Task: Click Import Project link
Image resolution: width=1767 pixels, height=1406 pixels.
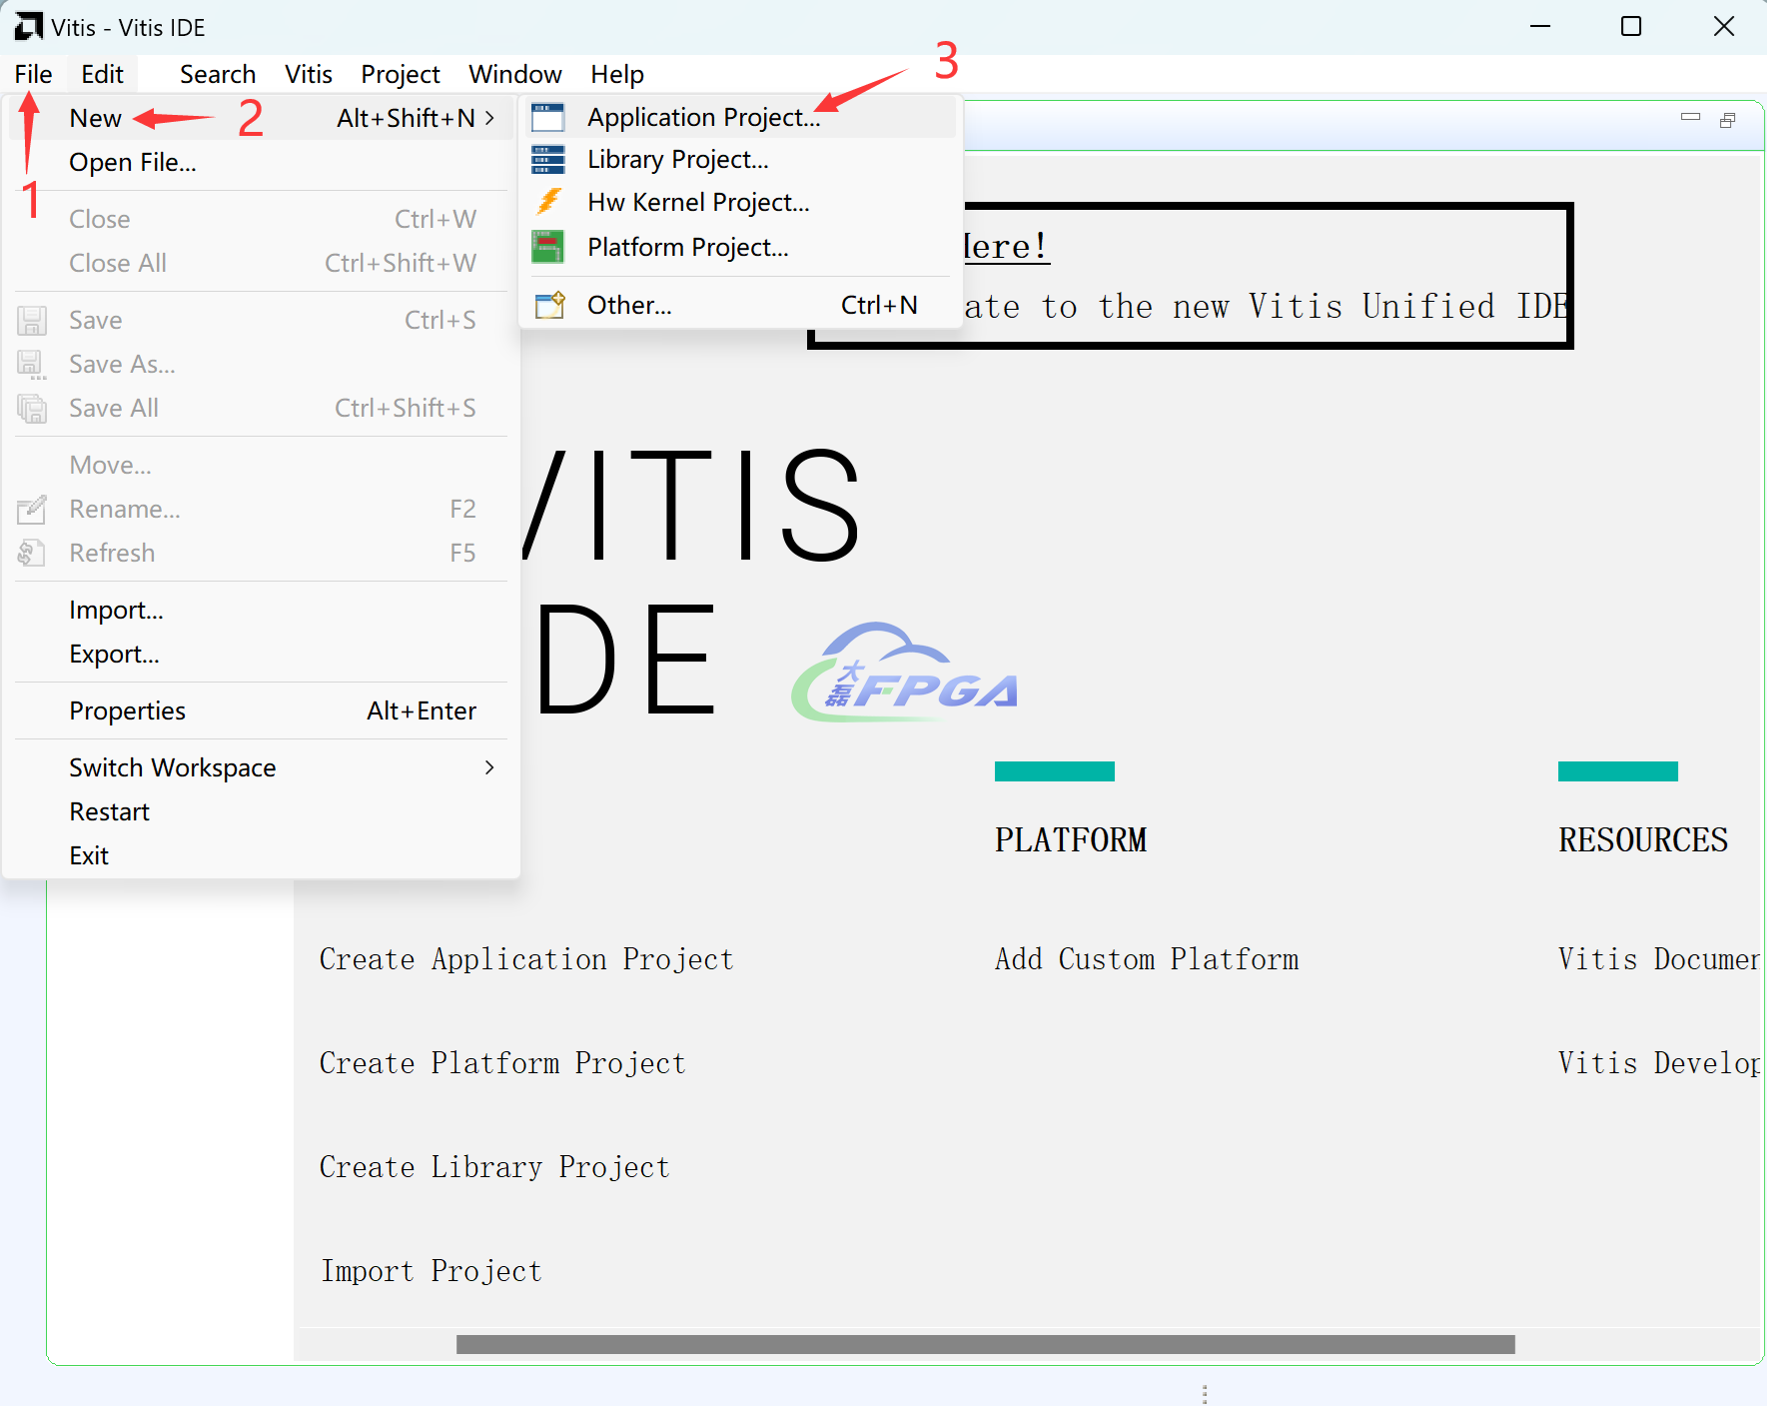Action: click(x=431, y=1271)
